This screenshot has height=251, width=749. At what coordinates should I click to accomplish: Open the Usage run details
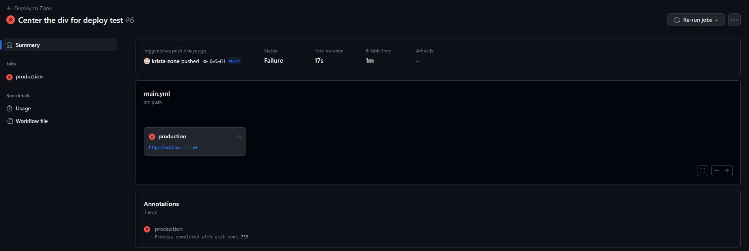23,108
